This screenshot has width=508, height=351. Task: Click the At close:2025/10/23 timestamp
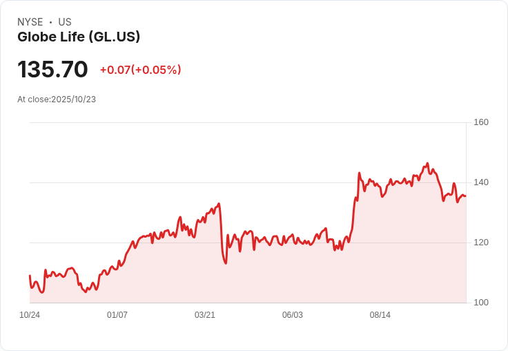[x=57, y=99]
